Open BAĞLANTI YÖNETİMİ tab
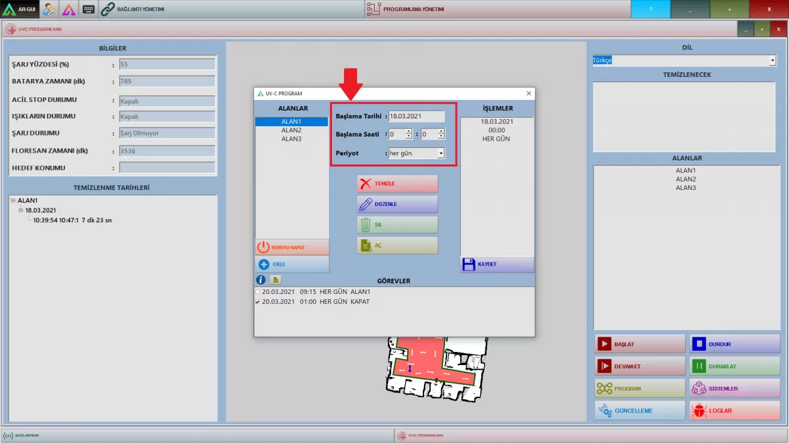 coord(133,9)
